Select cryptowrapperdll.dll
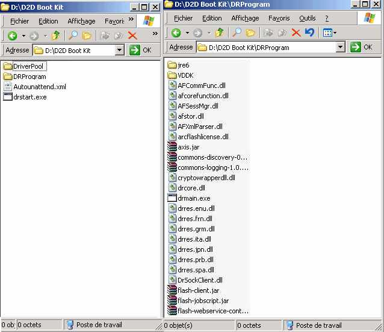 (202, 178)
